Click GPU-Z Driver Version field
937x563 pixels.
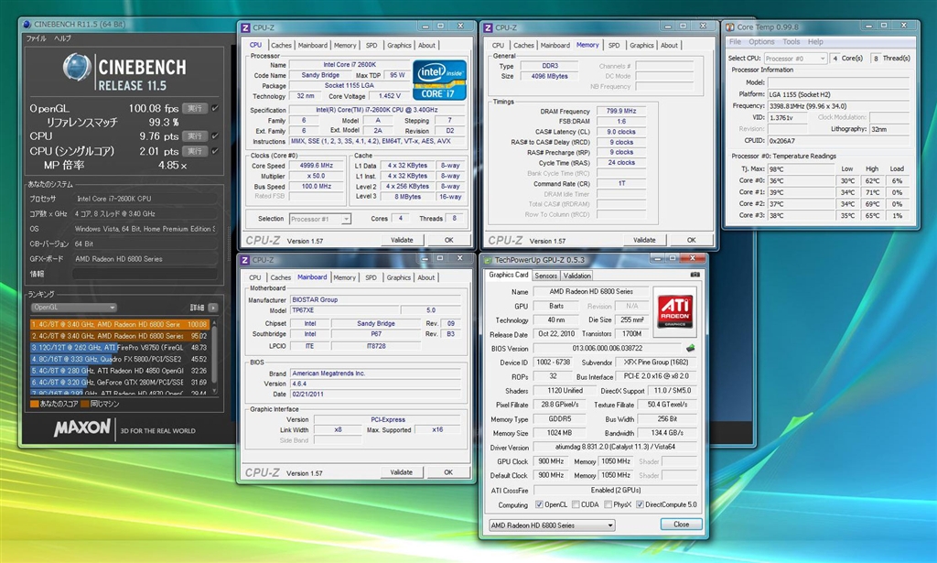tap(615, 447)
